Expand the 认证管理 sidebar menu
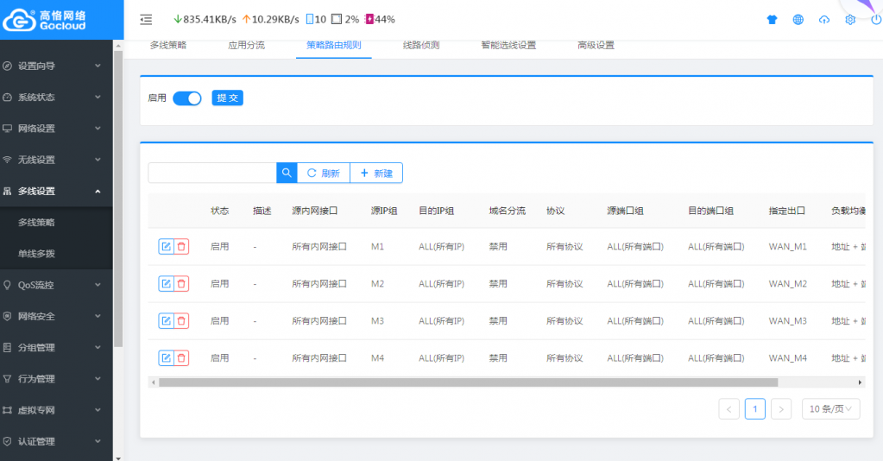The width and height of the screenshot is (883, 461). [x=56, y=441]
